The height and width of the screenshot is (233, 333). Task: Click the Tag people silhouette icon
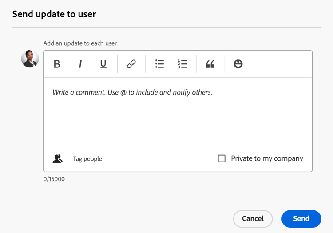tap(57, 158)
